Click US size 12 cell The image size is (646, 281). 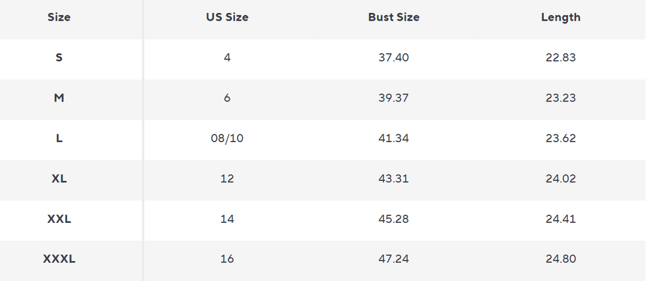(x=227, y=179)
